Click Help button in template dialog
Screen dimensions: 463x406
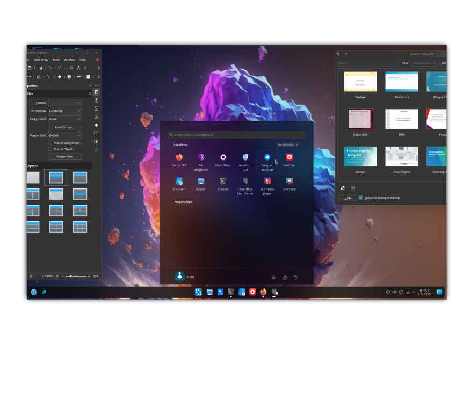(x=348, y=198)
